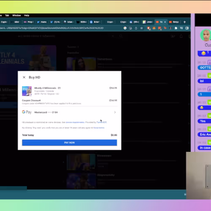Screen dimensions: 211x211
Task: Open the Extensions puzzle piece icon
Action: click(x=176, y=28)
